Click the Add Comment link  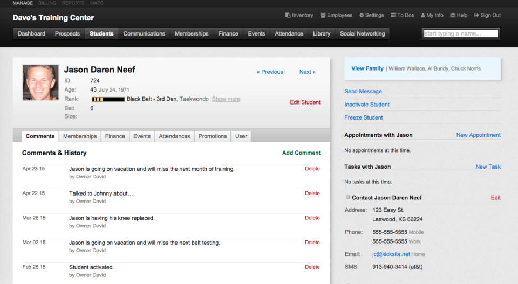point(301,153)
